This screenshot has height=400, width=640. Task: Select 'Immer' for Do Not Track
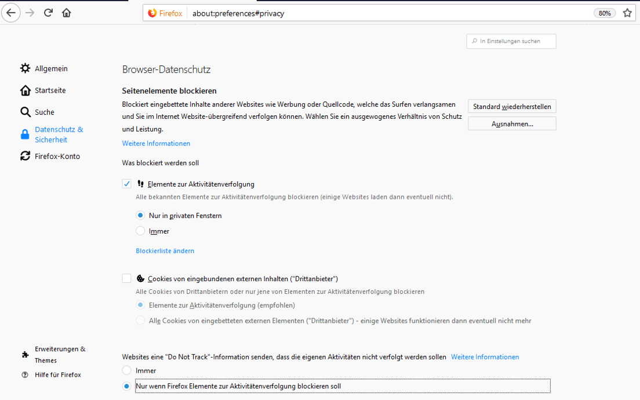pos(126,370)
